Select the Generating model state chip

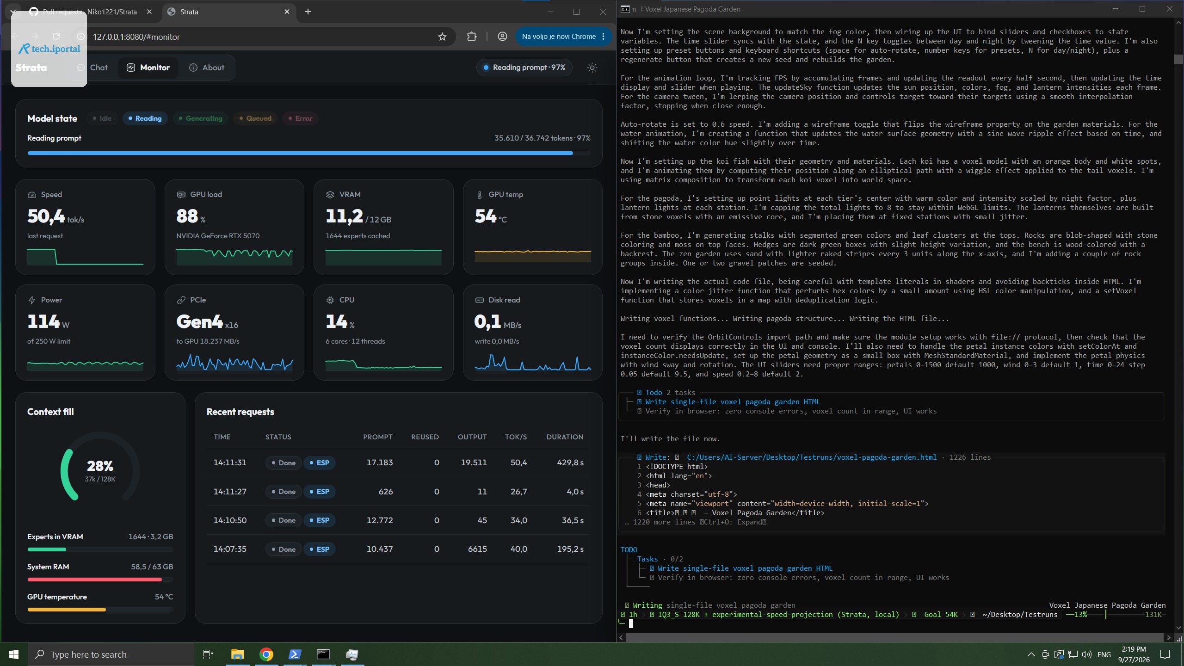[x=200, y=118]
